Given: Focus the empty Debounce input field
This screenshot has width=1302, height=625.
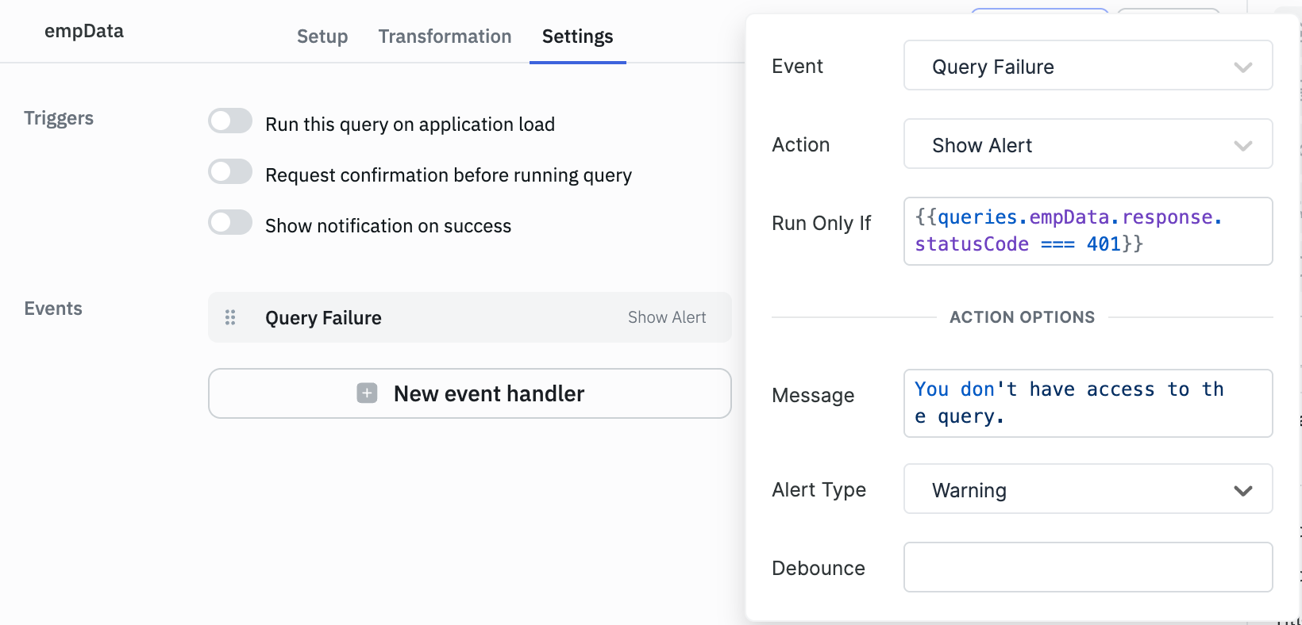Looking at the screenshot, I should click(x=1087, y=567).
